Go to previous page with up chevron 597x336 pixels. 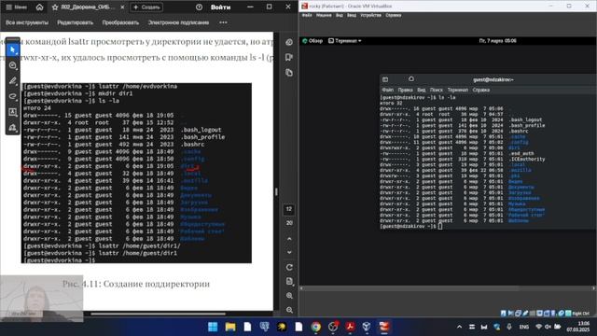[289, 239]
